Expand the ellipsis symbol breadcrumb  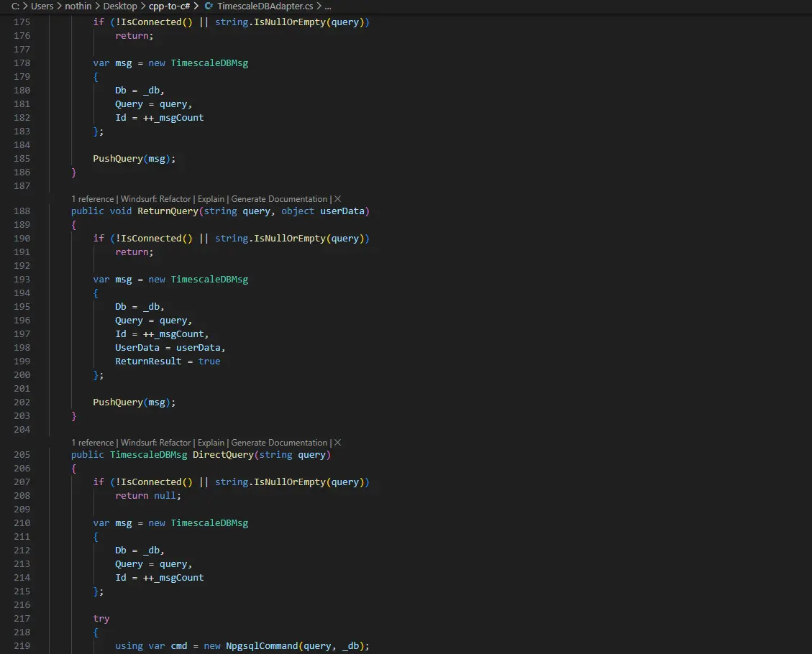[327, 6]
